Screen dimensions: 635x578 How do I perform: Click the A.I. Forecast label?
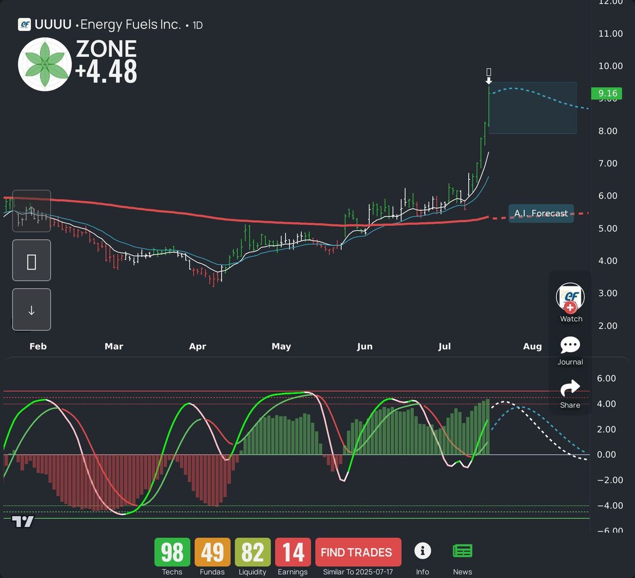click(541, 213)
